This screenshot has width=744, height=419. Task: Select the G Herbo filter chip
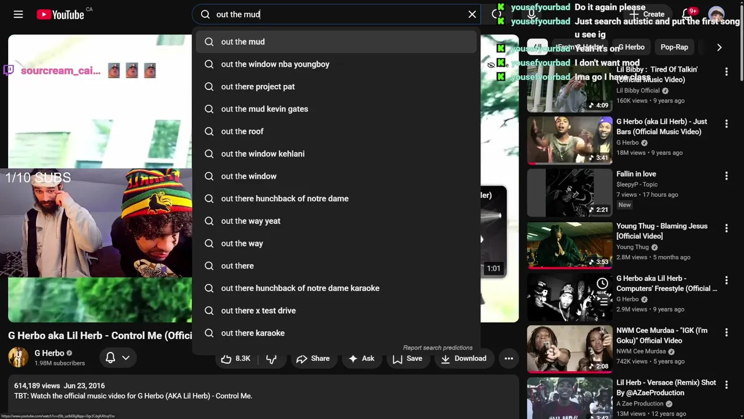(x=631, y=47)
